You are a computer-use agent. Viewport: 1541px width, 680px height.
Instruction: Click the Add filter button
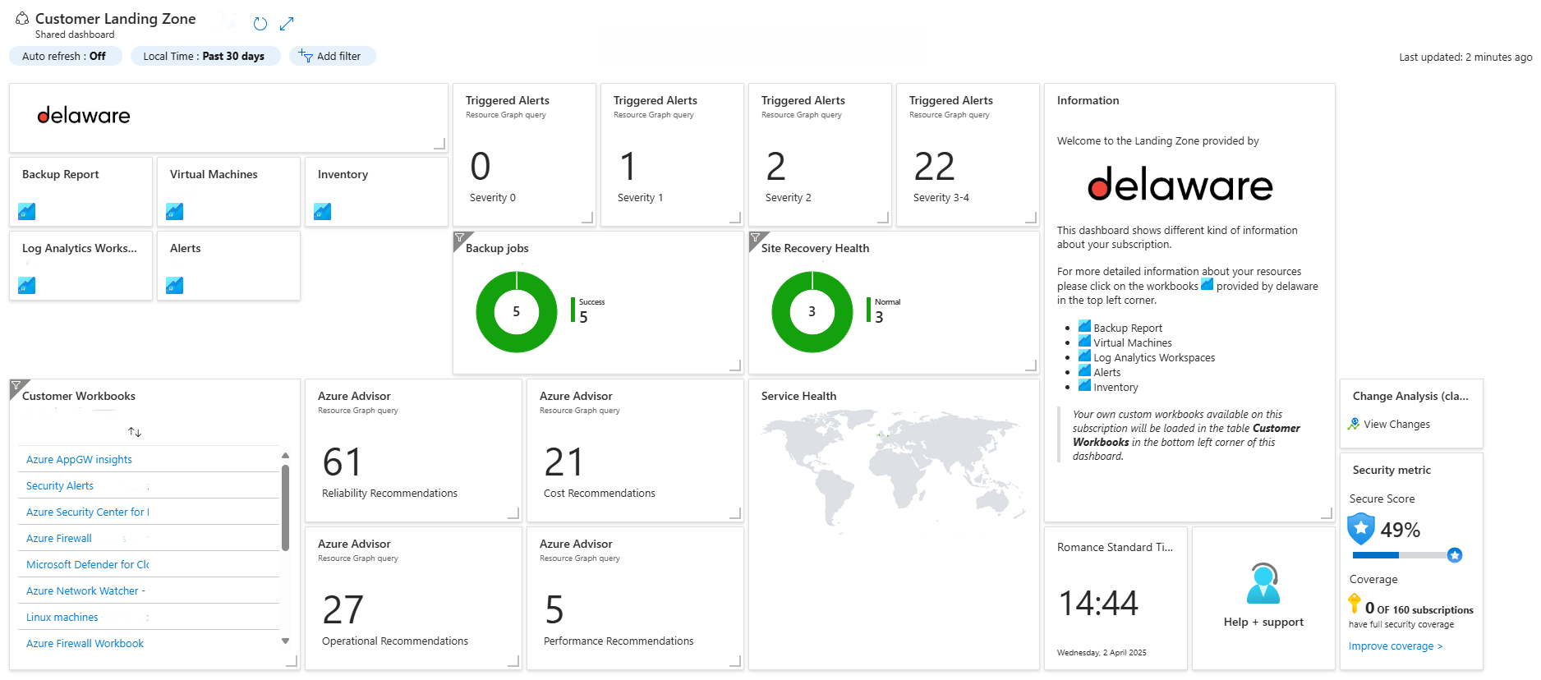[331, 56]
